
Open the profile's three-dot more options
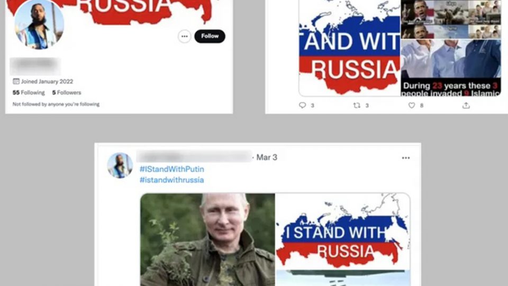coord(184,37)
